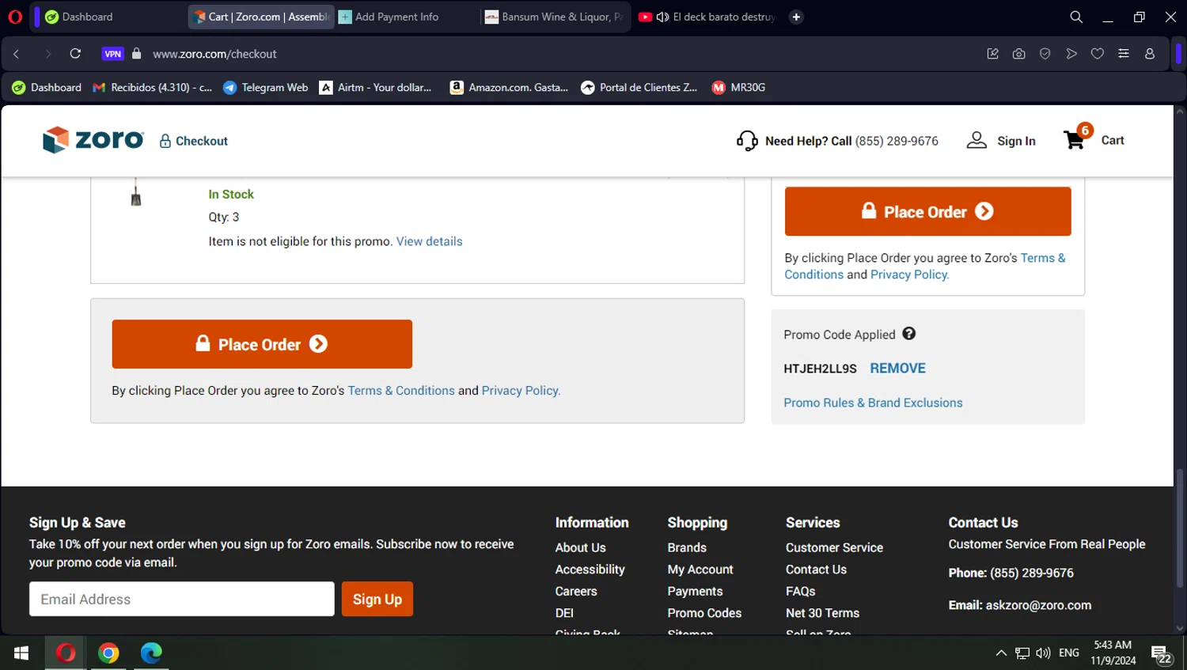This screenshot has width=1187, height=670.
Task: Open Accessibility footer link
Action: click(590, 570)
